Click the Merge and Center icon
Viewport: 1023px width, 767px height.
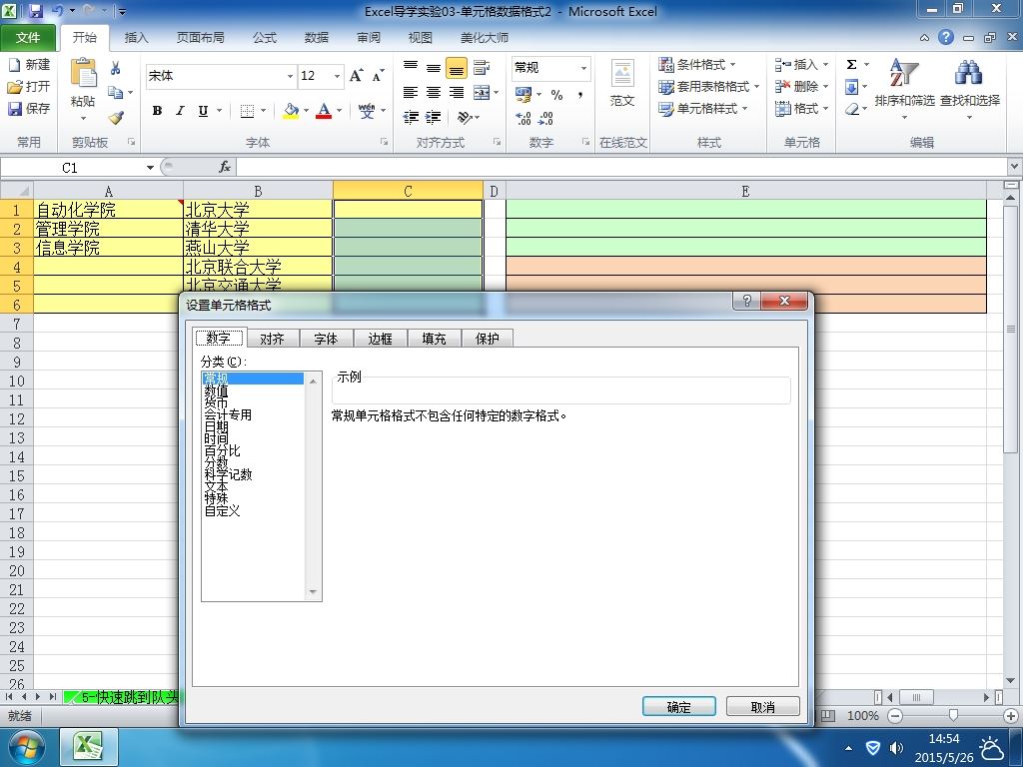[482, 93]
